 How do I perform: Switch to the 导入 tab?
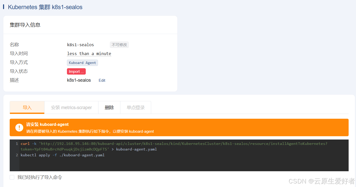[27, 108]
